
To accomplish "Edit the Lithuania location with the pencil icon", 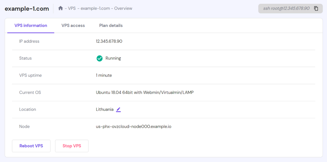I will point(118,109).
